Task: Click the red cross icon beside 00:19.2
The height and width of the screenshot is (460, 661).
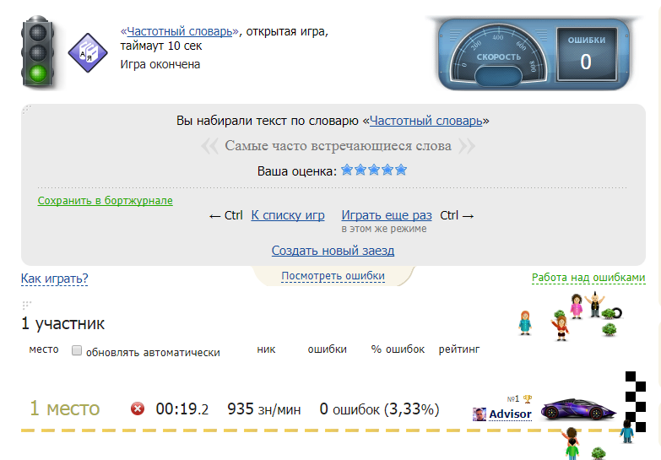Action: click(x=138, y=409)
